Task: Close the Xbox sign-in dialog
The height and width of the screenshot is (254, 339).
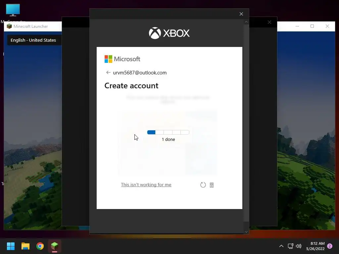Action: pyautogui.click(x=241, y=14)
